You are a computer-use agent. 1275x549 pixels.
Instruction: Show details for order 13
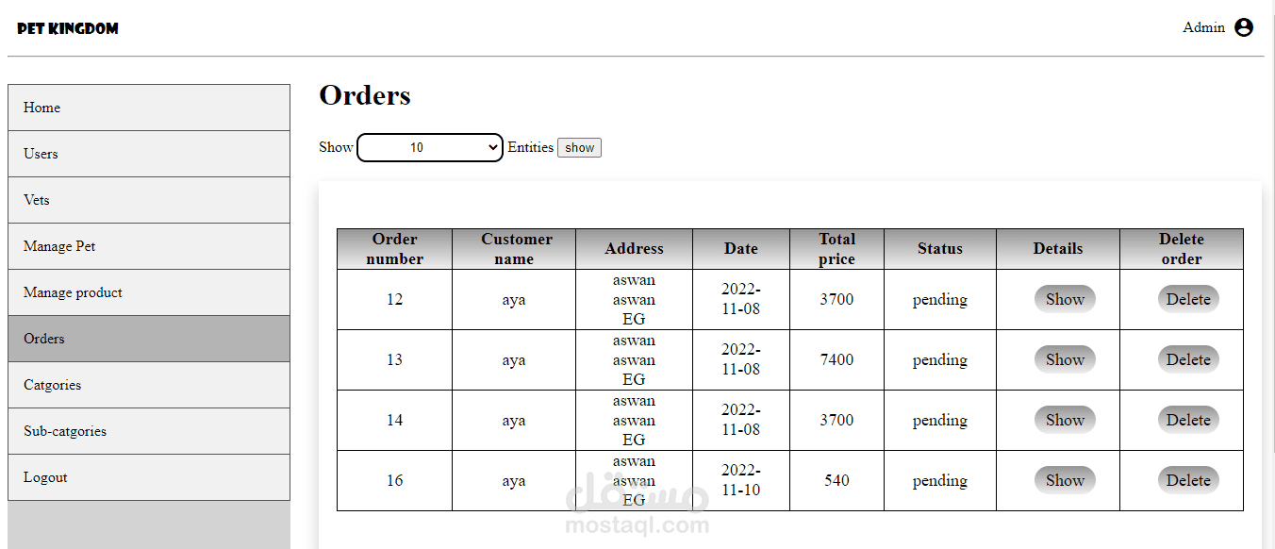click(1065, 359)
